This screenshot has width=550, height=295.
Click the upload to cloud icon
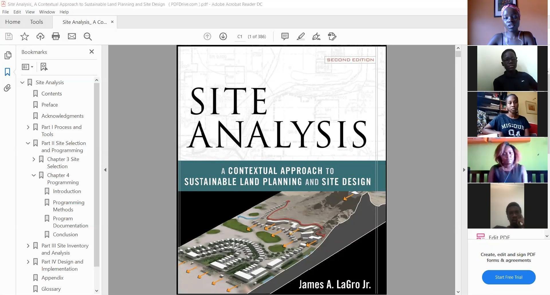coord(40,36)
